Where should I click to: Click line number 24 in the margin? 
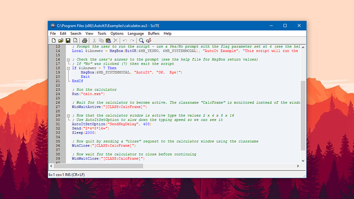(58, 94)
